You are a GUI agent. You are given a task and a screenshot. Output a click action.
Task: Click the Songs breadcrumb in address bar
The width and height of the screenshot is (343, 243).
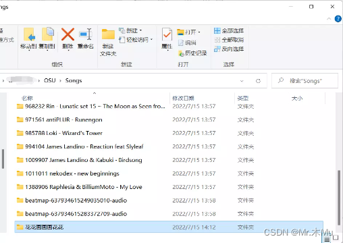(x=74, y=80)
